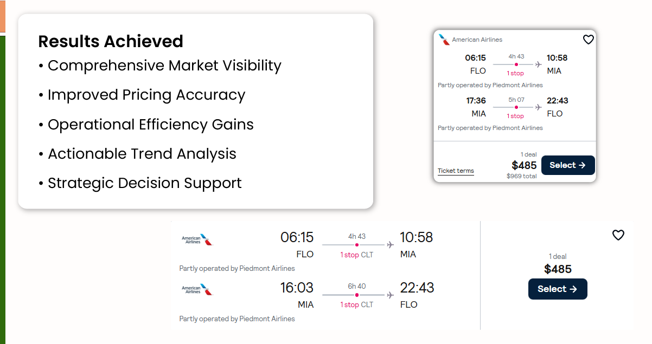Click the red stop dot on the 5h 07 route
The image size is (652, 344).
516,107
